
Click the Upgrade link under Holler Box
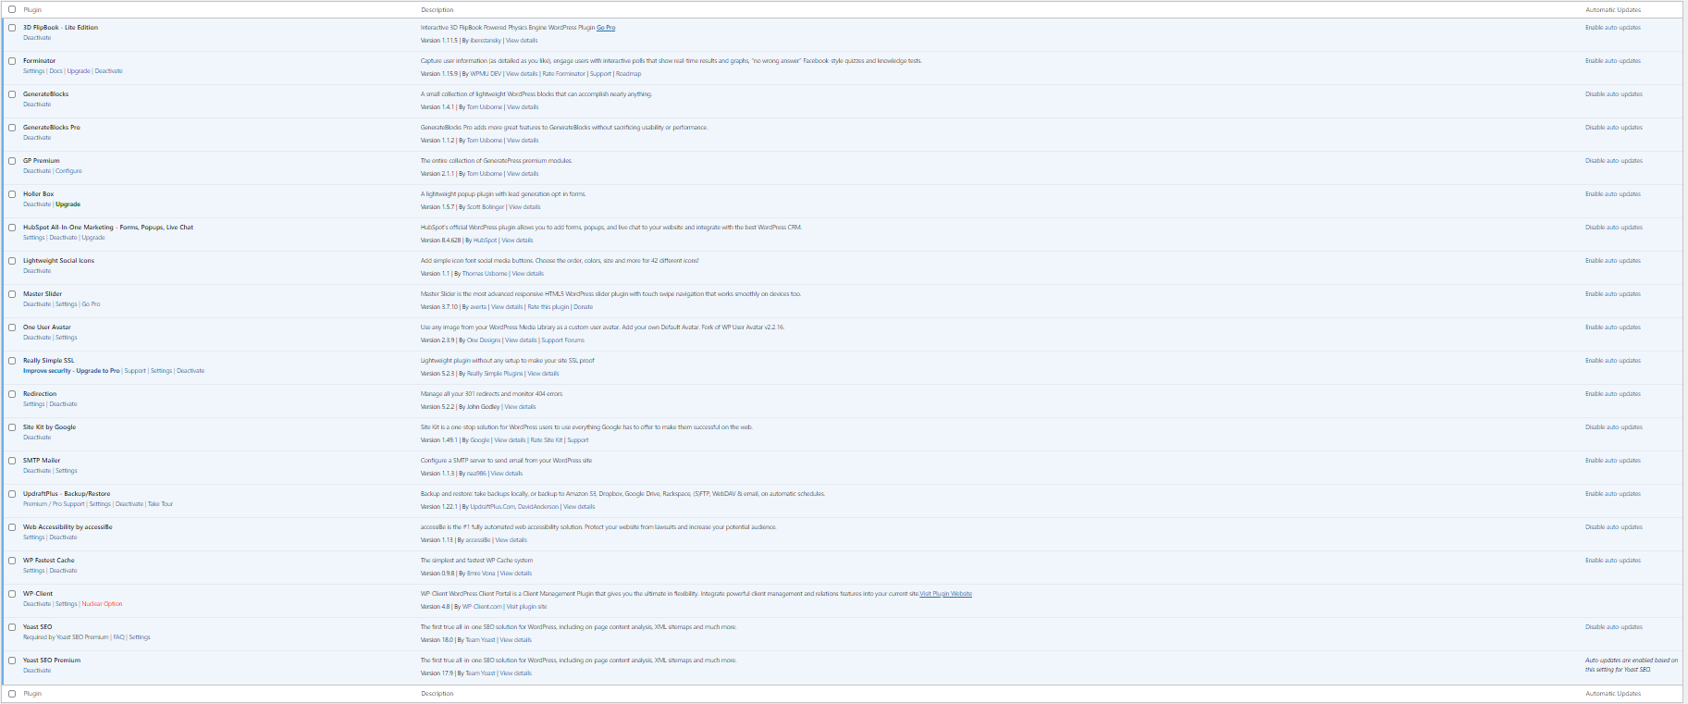(68, 204)
